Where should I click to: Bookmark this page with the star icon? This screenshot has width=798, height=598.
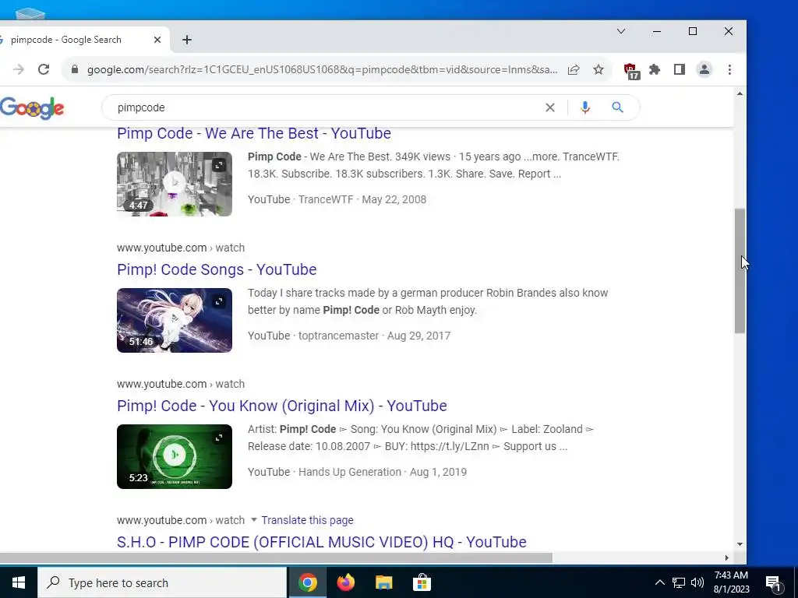[x=598, y=69]
